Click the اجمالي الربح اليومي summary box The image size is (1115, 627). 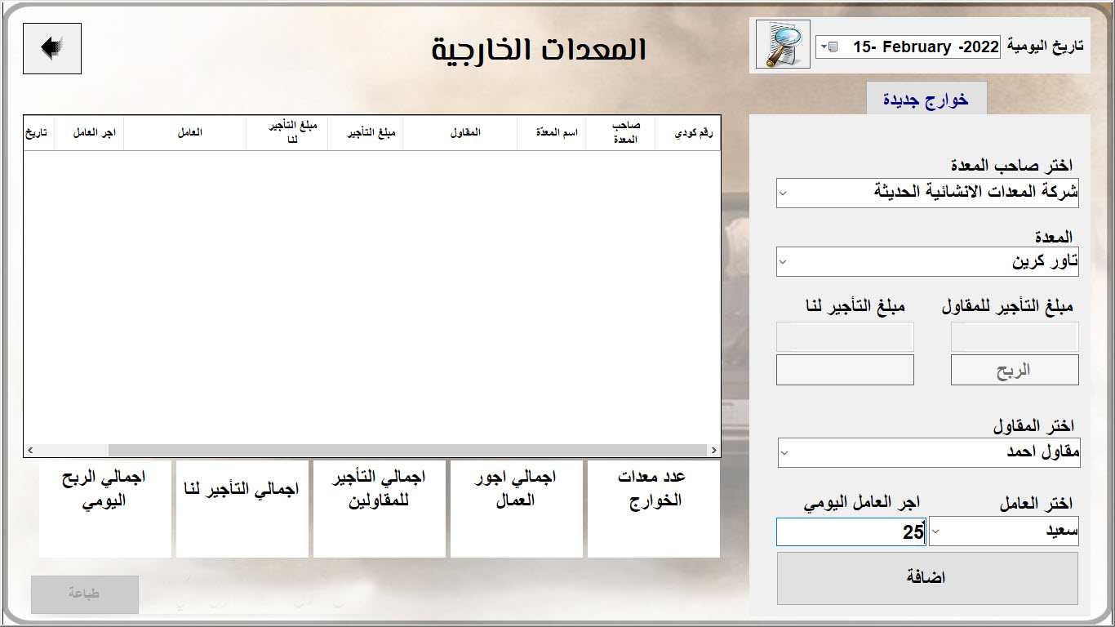(x=105, y=509)
